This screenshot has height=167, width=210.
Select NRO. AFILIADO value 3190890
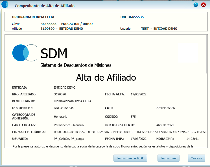tap(60, 94)
